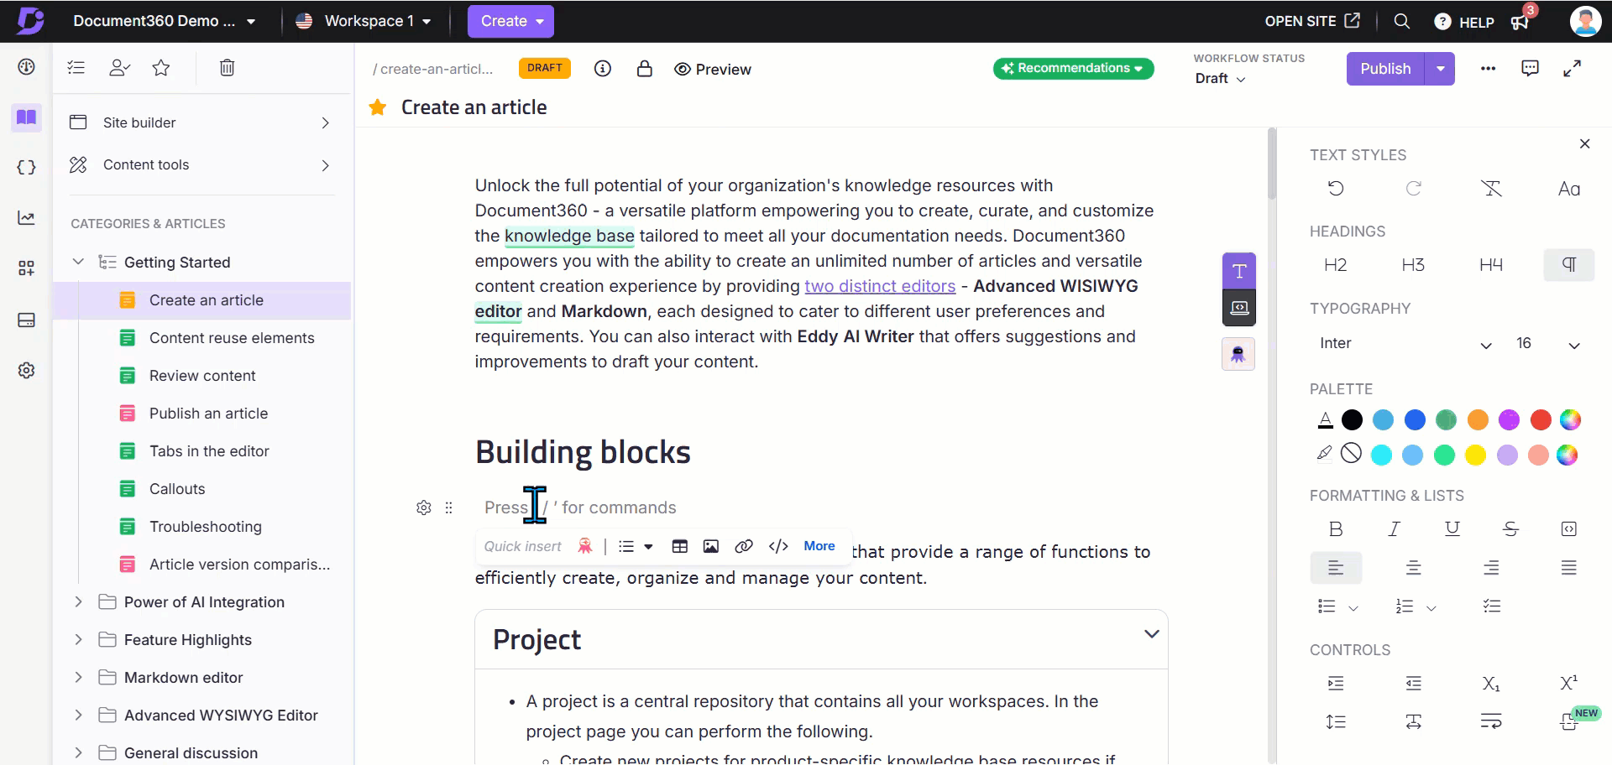Toggle underline formatting
Image resolution: width=1612 pixels, height=765 pixels.
[1452, 528]
